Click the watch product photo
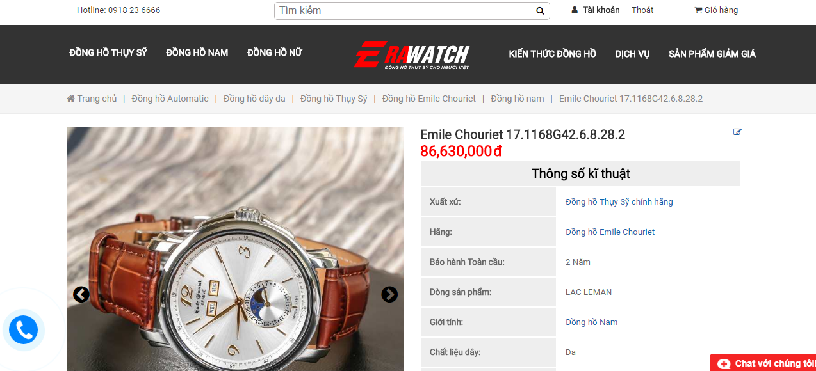Image resolution: width=816 pixels, height=371 pixels. (x=235, y=249)
